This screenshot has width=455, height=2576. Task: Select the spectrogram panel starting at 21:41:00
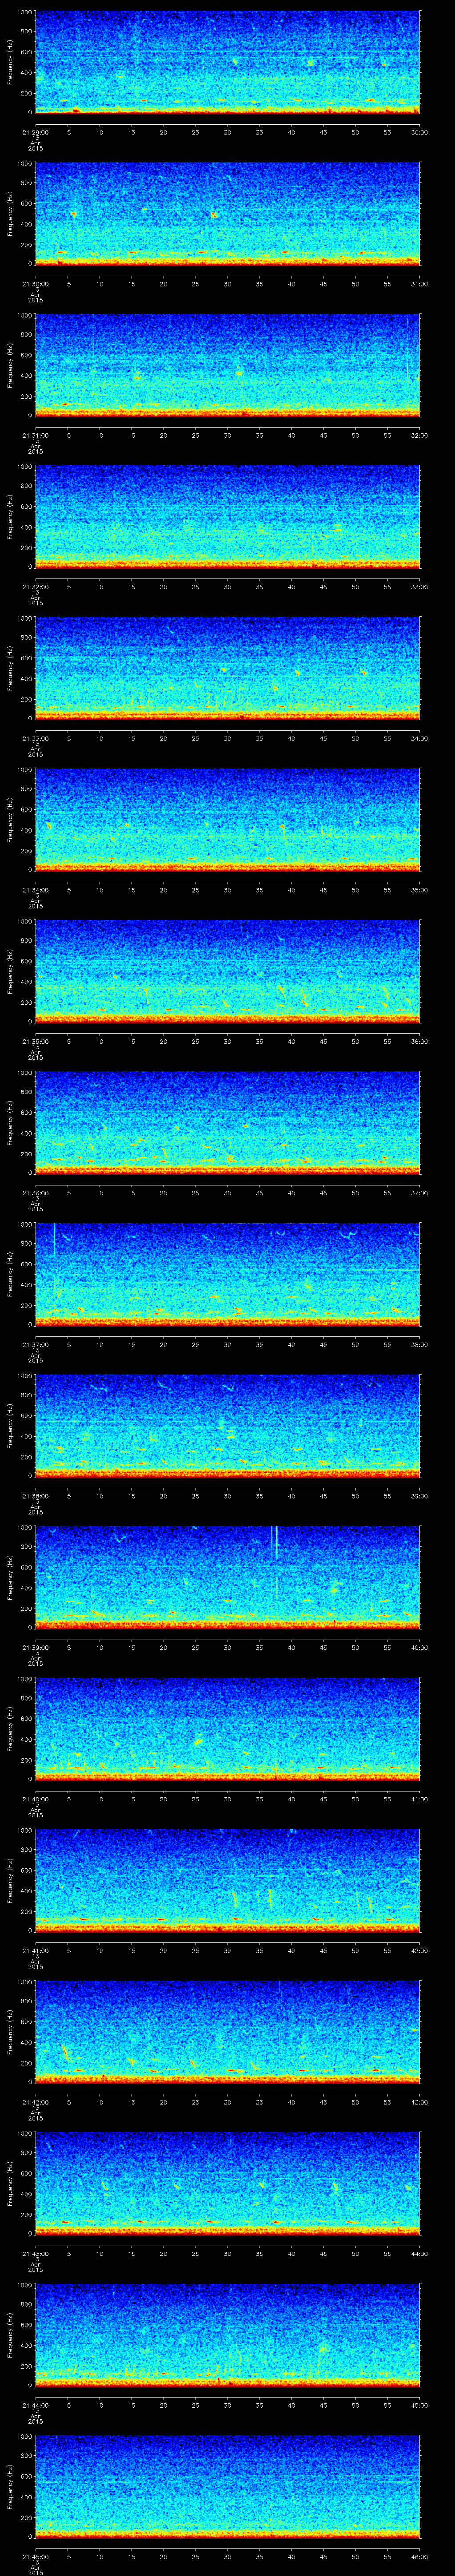(x=227, y=1880)
